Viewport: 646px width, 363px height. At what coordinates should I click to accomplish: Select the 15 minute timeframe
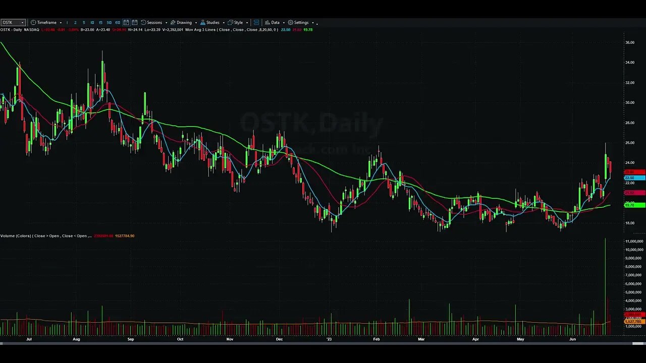(x=100, y=23)
